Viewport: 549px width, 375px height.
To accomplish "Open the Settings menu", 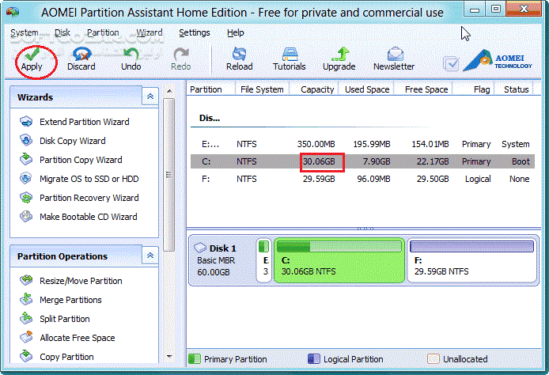I will (x=195, y=33).
